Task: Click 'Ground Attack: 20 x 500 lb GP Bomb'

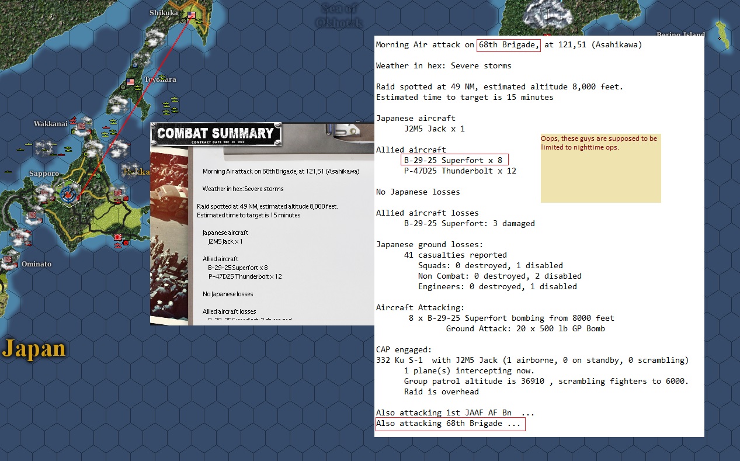Action: [x=526, y=328]
